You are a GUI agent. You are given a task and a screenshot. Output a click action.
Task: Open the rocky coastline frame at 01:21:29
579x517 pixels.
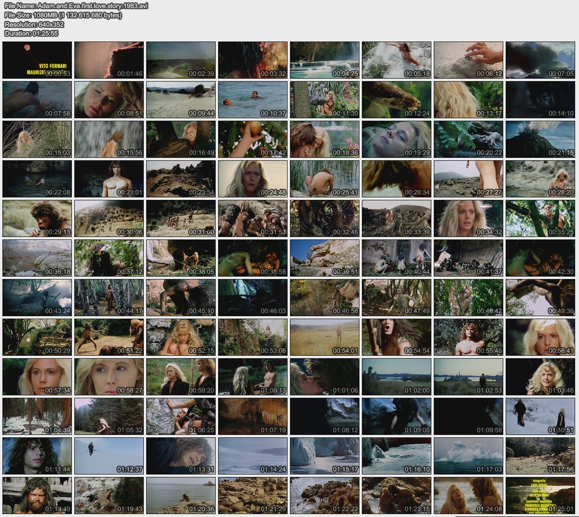click(x=253, y=495)
